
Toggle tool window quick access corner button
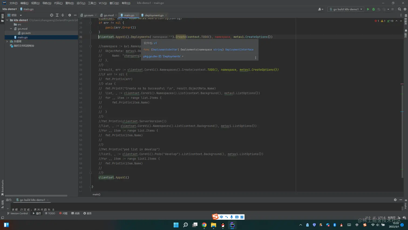pos(2,217)
